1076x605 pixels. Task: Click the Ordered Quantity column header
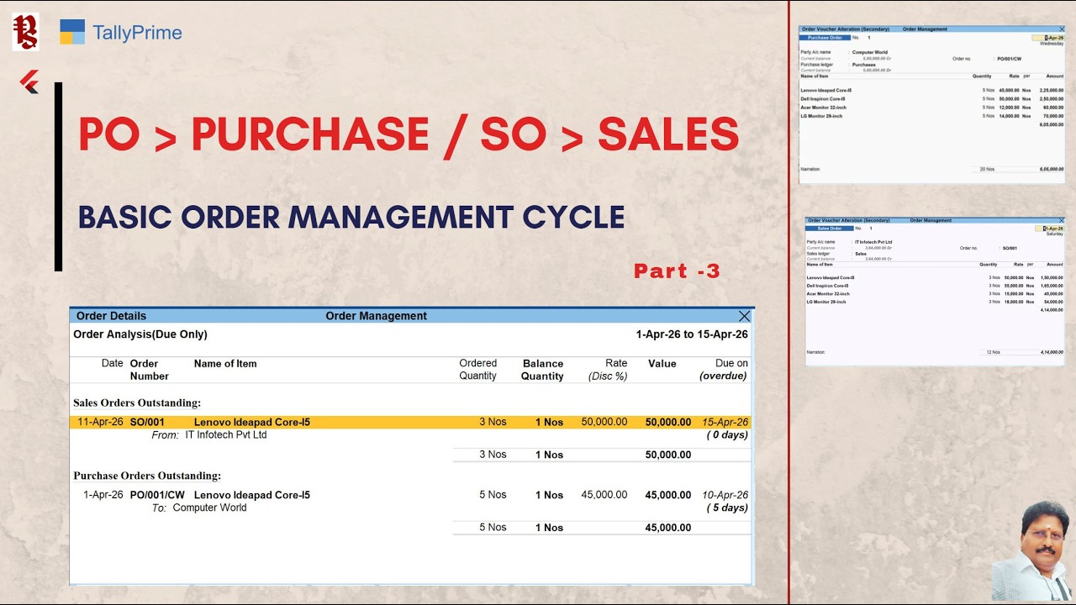[477, 370]
